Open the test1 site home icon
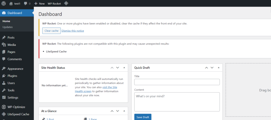271x120 pixels. click(11, 3)
